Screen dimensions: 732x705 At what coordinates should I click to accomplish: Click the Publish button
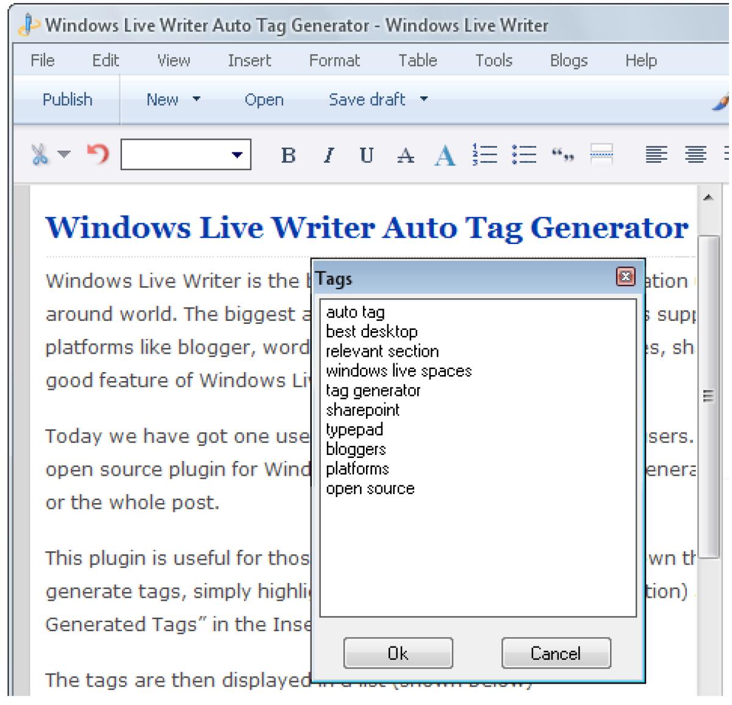coord(68,99)
